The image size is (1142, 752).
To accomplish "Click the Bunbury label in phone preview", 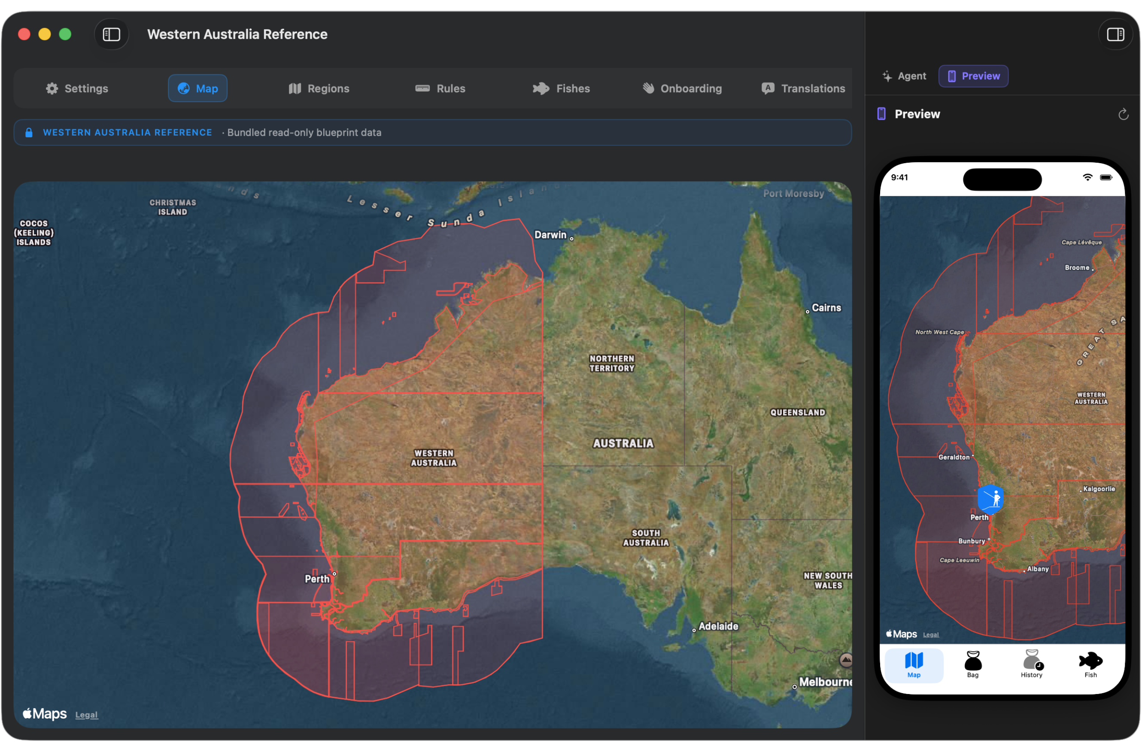I will [972, 541].
